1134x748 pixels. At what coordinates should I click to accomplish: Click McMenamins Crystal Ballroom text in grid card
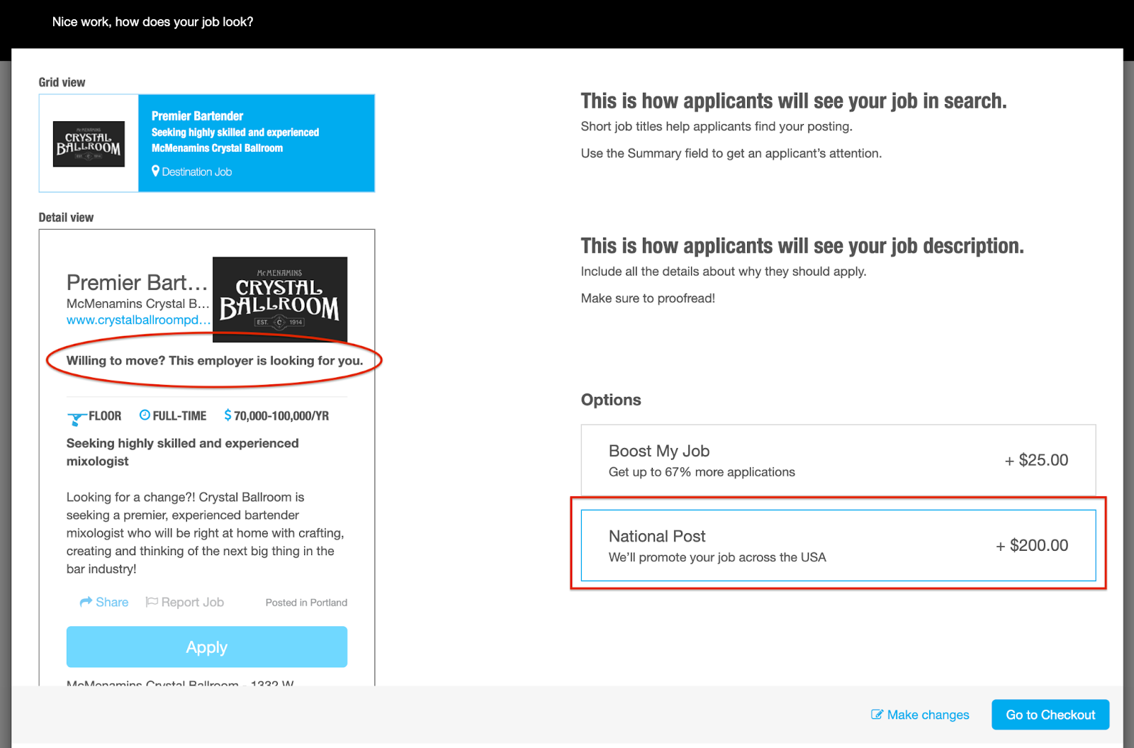point(217,148)
